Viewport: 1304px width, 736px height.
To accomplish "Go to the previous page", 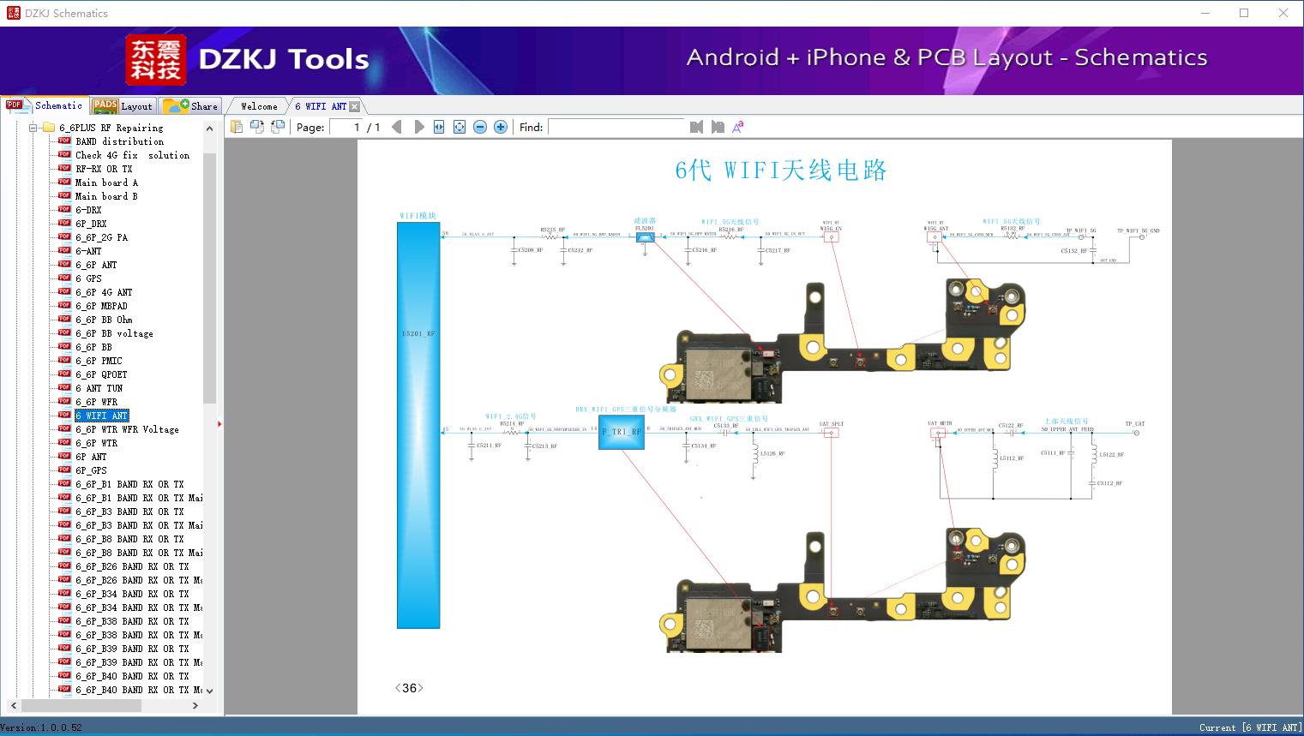I will coord(397,127).
